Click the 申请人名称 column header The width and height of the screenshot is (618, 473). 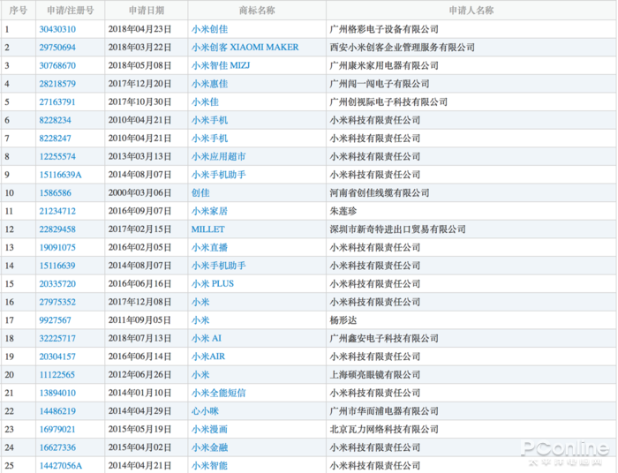(471, 11)
